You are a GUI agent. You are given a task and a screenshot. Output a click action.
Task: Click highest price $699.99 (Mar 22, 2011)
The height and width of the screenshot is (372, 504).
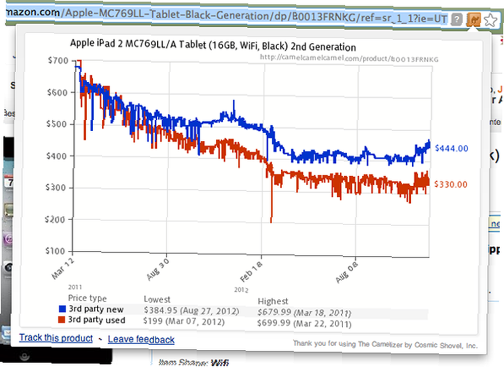click(304, 323)
